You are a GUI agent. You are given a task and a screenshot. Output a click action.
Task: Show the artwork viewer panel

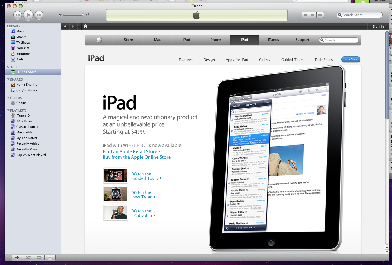click(50, 257)
